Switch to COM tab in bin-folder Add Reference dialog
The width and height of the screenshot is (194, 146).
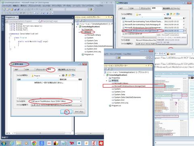point(134,8)
